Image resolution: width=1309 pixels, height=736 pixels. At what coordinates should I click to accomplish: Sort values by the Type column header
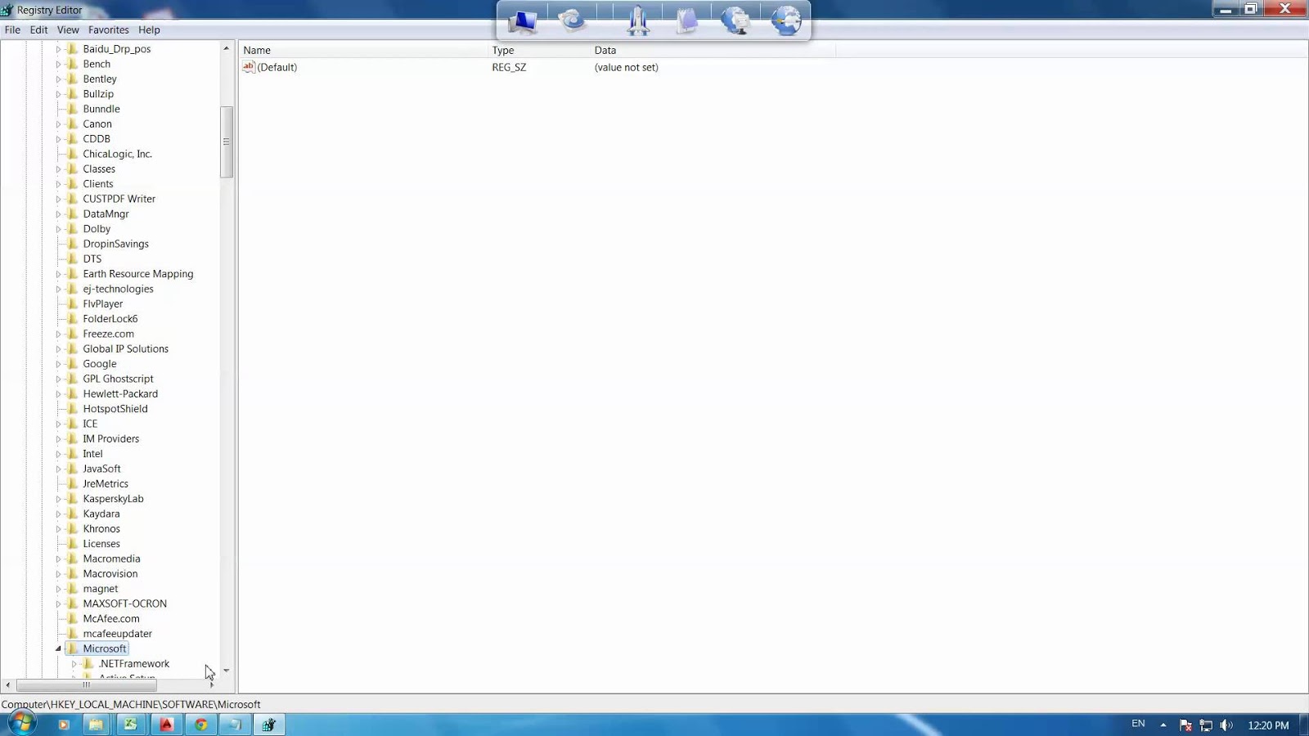(x=538, y=50)
